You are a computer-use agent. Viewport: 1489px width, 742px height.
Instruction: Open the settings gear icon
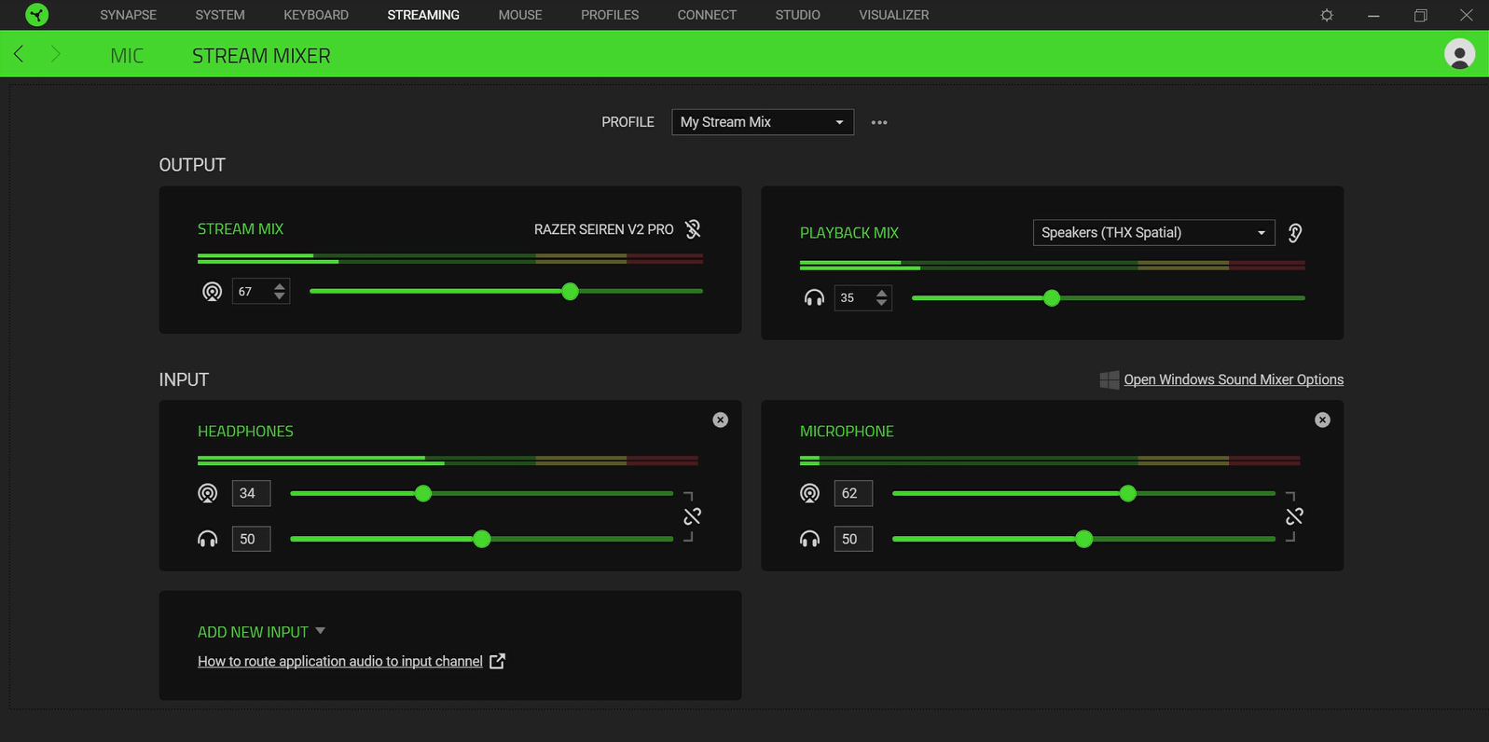tap(1327, 15)
